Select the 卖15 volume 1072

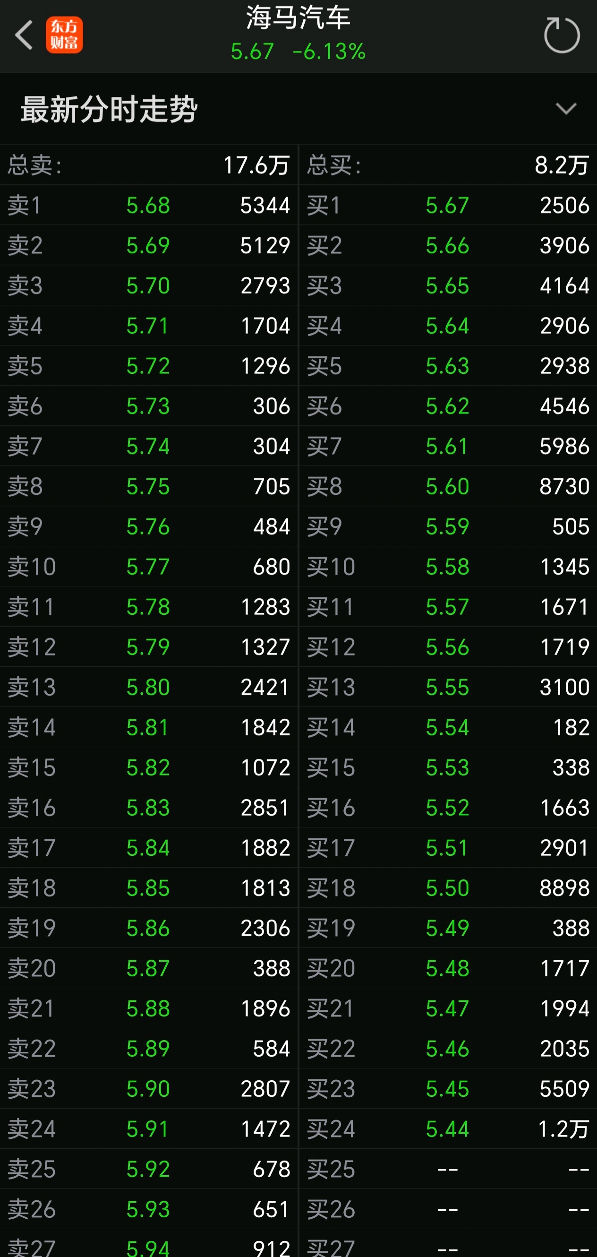(x=265, y=767)
